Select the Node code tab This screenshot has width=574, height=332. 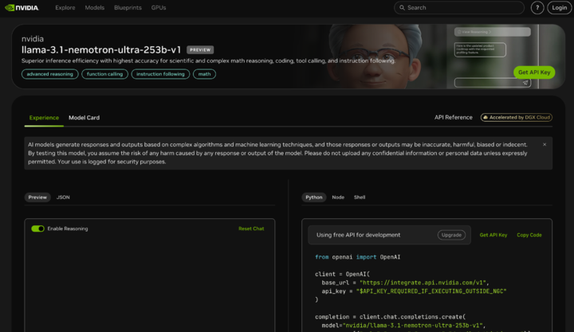click(x=338, y=197)
